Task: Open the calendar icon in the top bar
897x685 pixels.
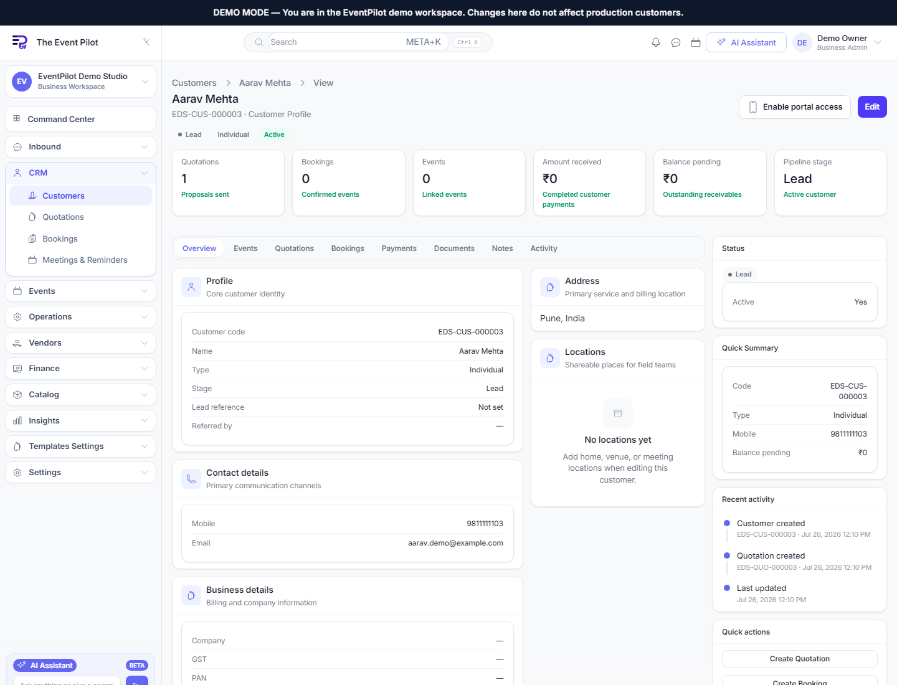Action: pyautogui.click(x=696, y=42)
